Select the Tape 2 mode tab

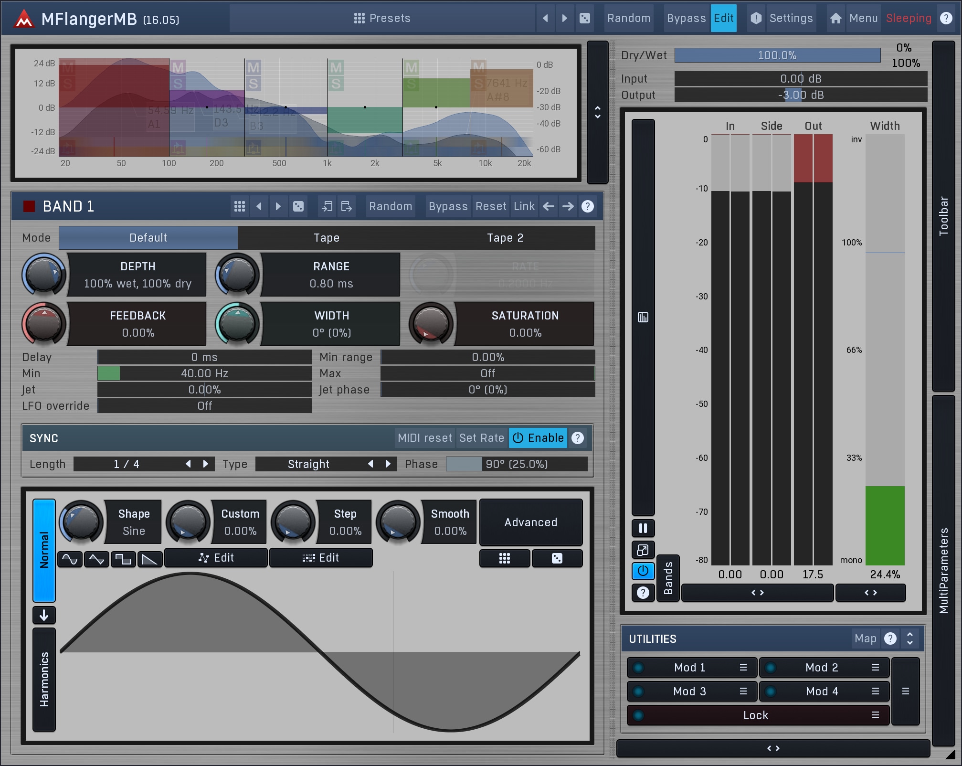pyautogui.click(x=506, y=238)
